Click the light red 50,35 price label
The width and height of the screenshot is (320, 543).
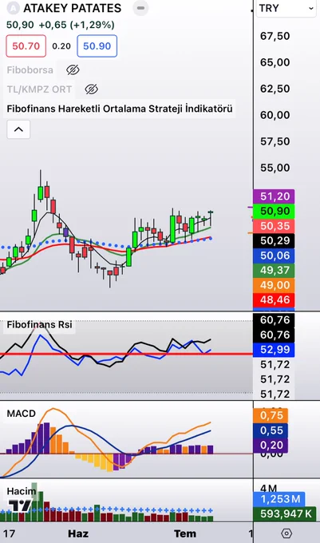coord(274,226)
